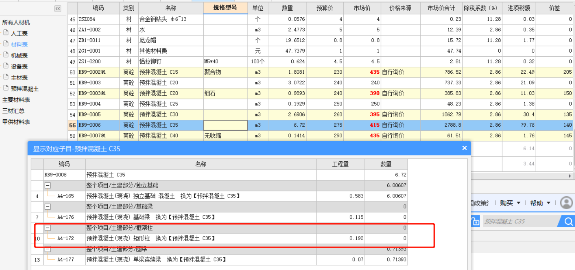Click market price 415 for 预拌混凝土 C35
The height and width of the screenshot is (270, 575).
point(362,125)
